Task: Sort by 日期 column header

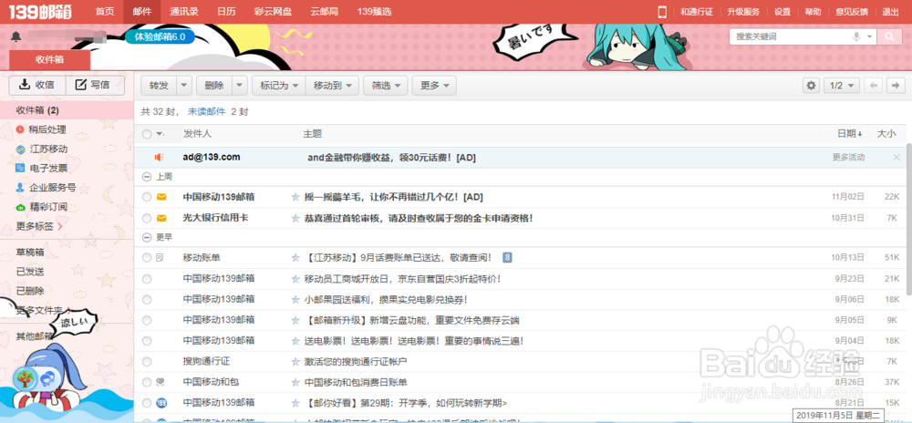Action: [x=850, y=134]
